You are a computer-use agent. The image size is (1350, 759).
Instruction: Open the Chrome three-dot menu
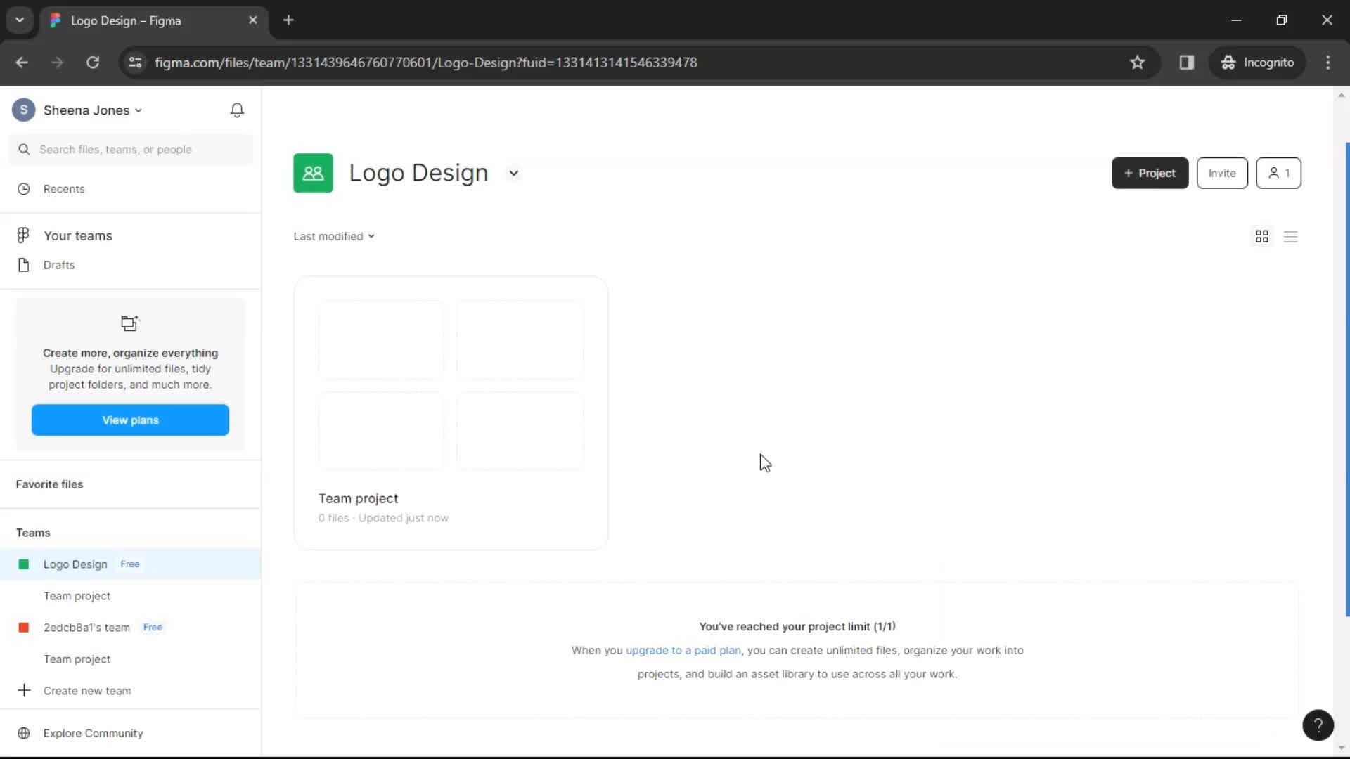(x=1328, y=63)
